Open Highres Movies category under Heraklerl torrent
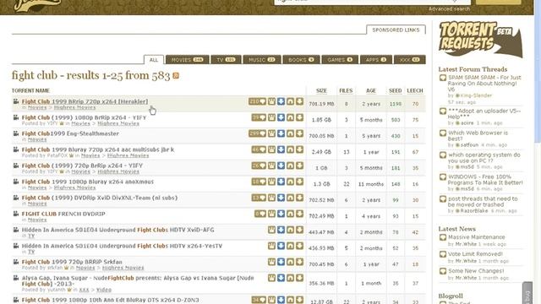The width and height of the screenshot is (541, 304). pyautogui.click(x=75, y=107)
